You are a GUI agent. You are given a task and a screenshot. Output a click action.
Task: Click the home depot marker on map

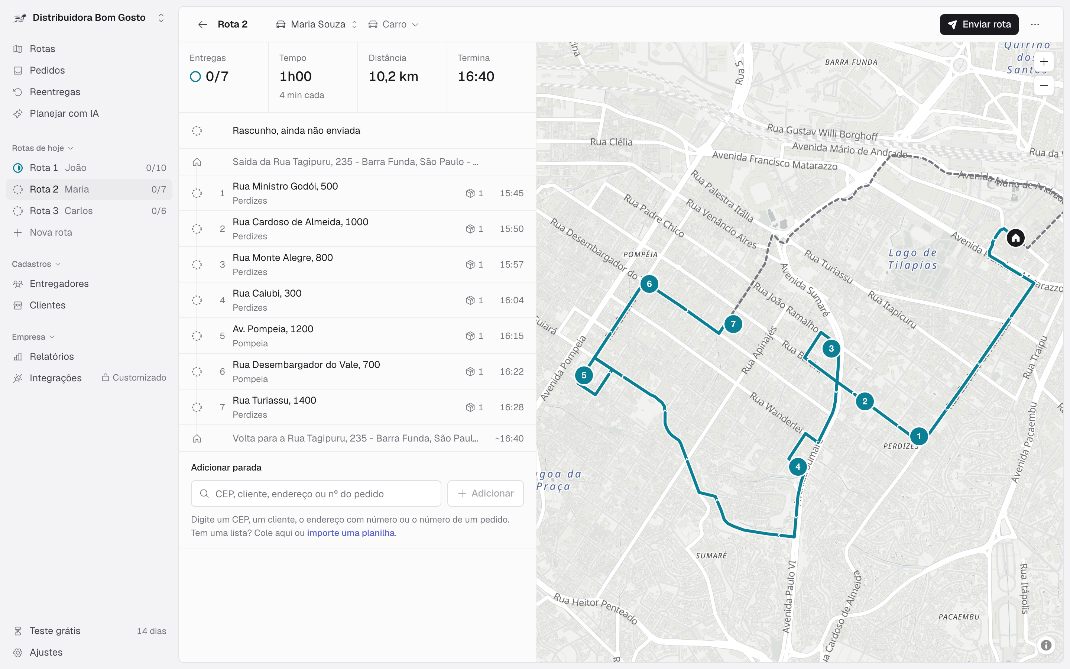tap(1016, 238)
